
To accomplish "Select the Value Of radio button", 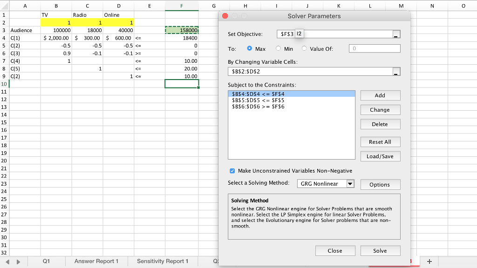I will pos(305,49).
